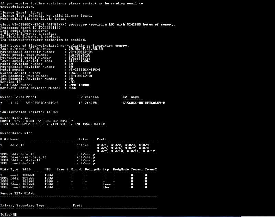The width and height of the screenshot is (275, 217).
Task: Click CLEI Code Number CMM1S10DRB
Action: (79, 85)
